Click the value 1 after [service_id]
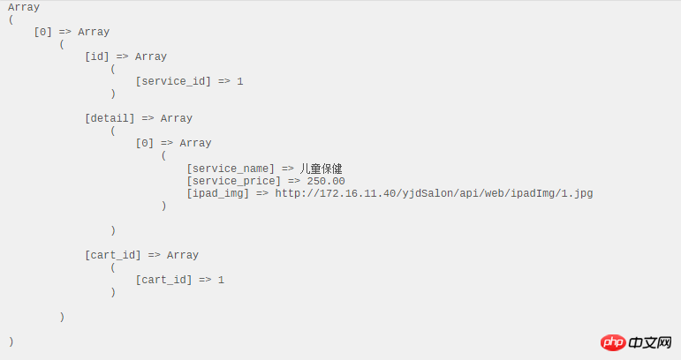This screenshot has width=681, height=360. 239,81
